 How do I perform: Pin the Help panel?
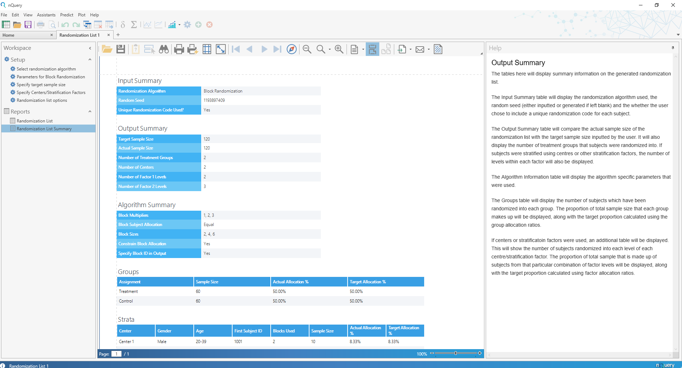click(x=673, y=48)
